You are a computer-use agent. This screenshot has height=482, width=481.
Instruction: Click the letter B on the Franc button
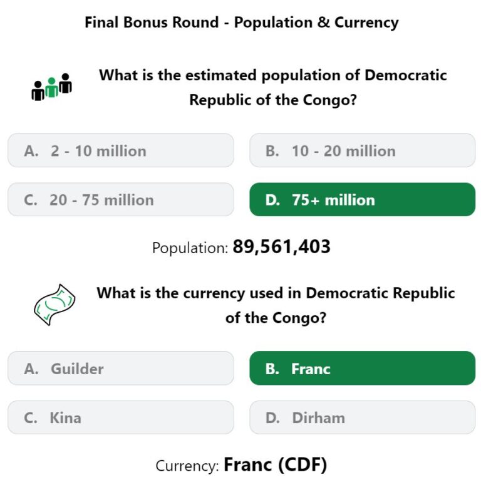click(272, 369)
